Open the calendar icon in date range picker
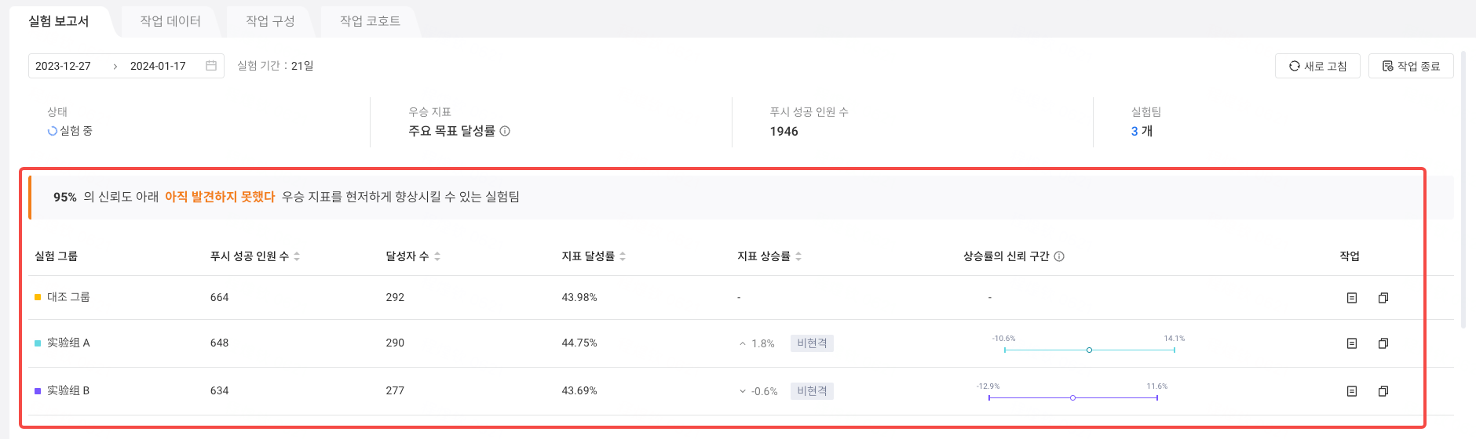 tap(211, 66)
